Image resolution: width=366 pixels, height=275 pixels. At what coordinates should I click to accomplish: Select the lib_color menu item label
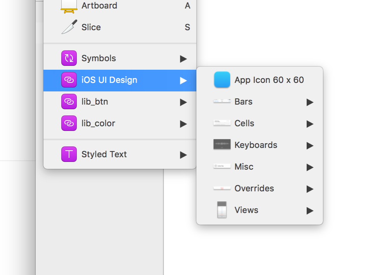(98, 124)
